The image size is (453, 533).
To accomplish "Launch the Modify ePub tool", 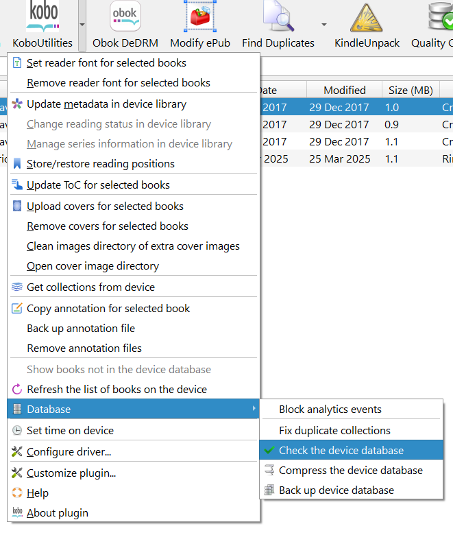I will pyautogui.click(x=200, y=25).
